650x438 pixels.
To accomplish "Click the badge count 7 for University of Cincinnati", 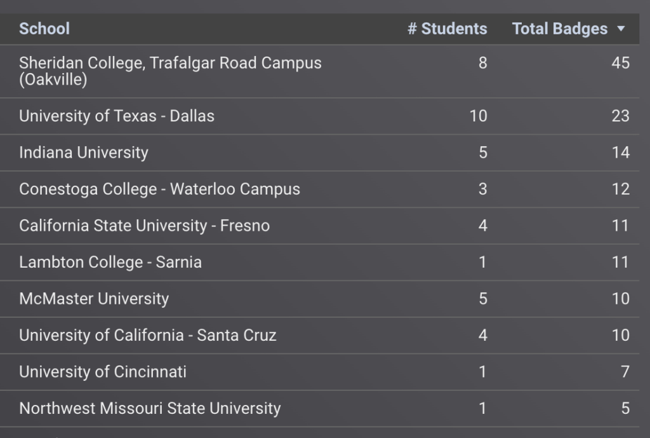I will coord(626,372).
